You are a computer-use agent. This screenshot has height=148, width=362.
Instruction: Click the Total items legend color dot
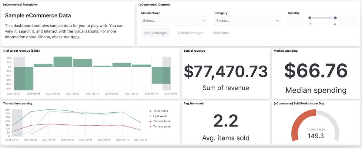(151, 111)
